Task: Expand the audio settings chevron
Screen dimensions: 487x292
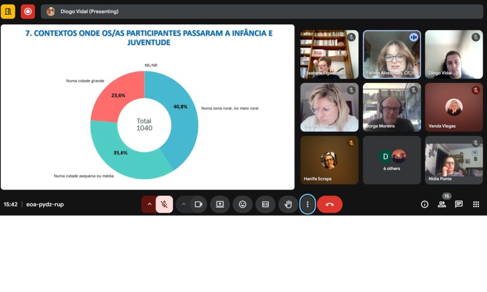Action: click(x=149, y=204)
